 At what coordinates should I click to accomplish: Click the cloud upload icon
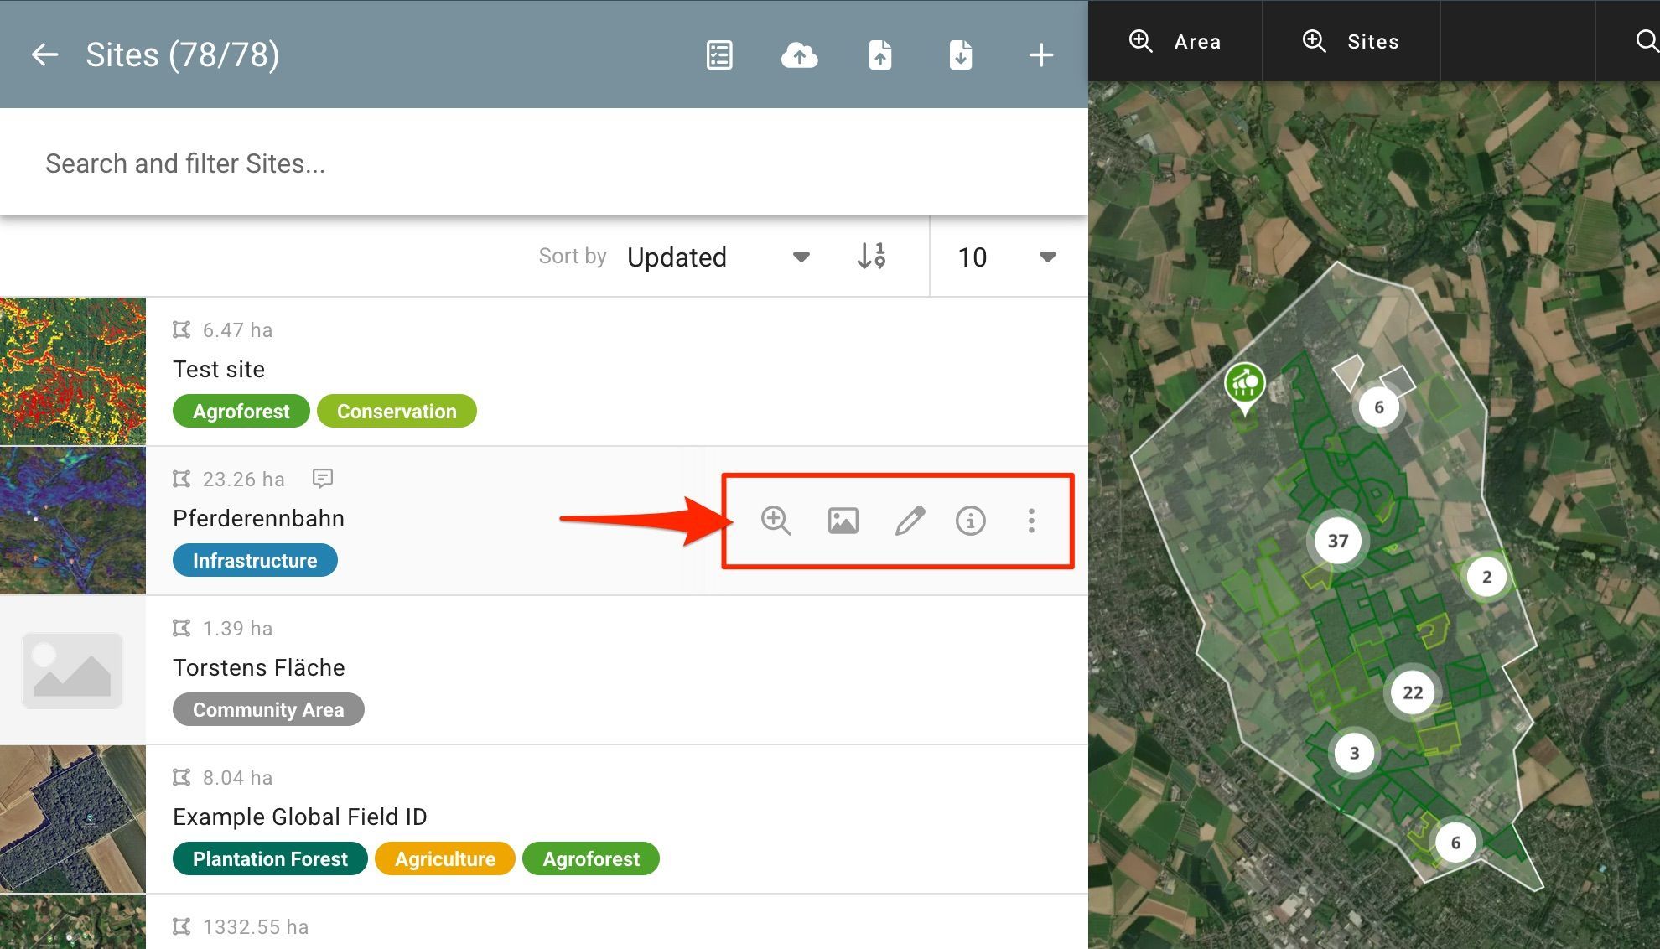pyautogui.click(x=800, y=55)
